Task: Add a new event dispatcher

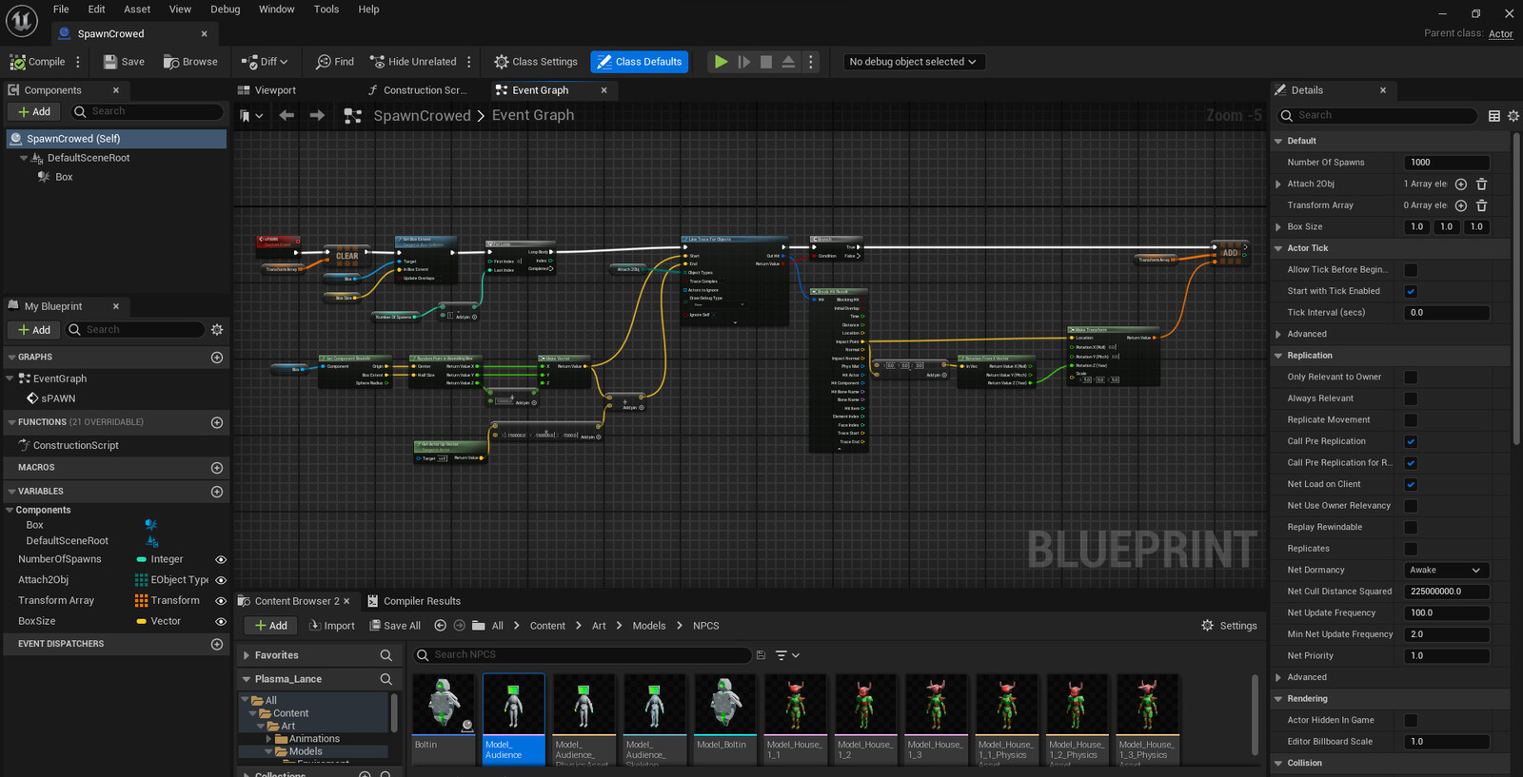Action: 217,644
